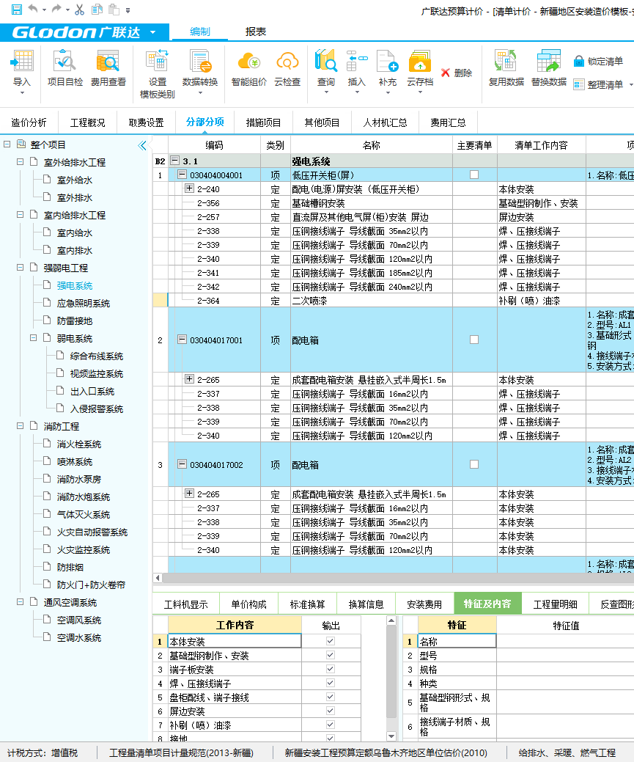
Task: Click the 整理清单 button
Action: click(x=602, y=84)
